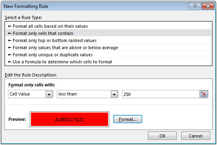
Task: Expand the 'less than' operator dropdown
Action: tap(114, 94)
